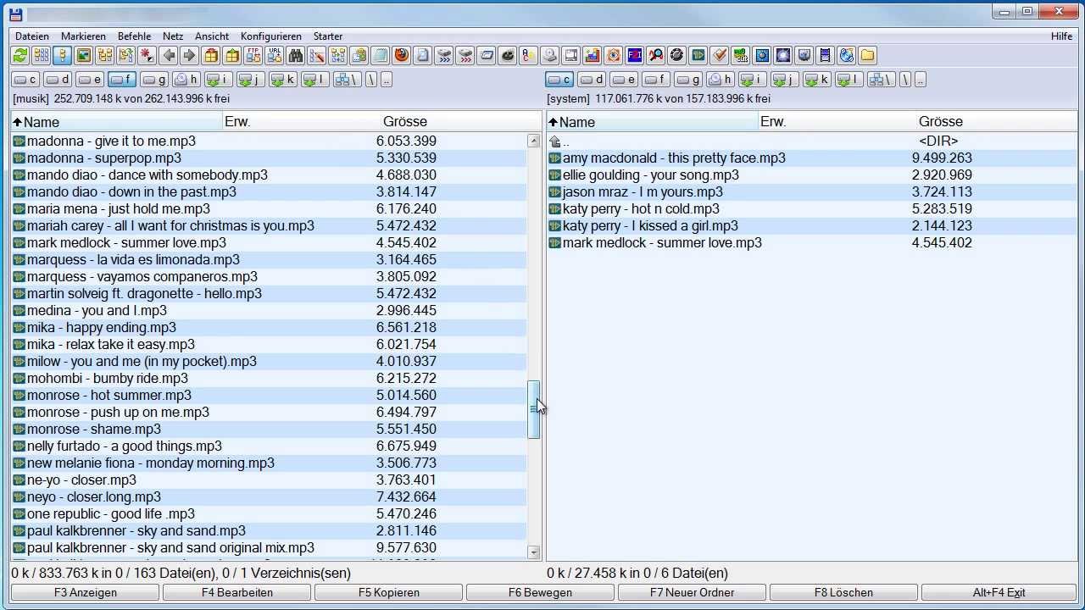Viewport: 1085px width, 610px height.
Task: Select drive c in left panel drive bar
Action: pyautogui.click(x=25, y=80)
